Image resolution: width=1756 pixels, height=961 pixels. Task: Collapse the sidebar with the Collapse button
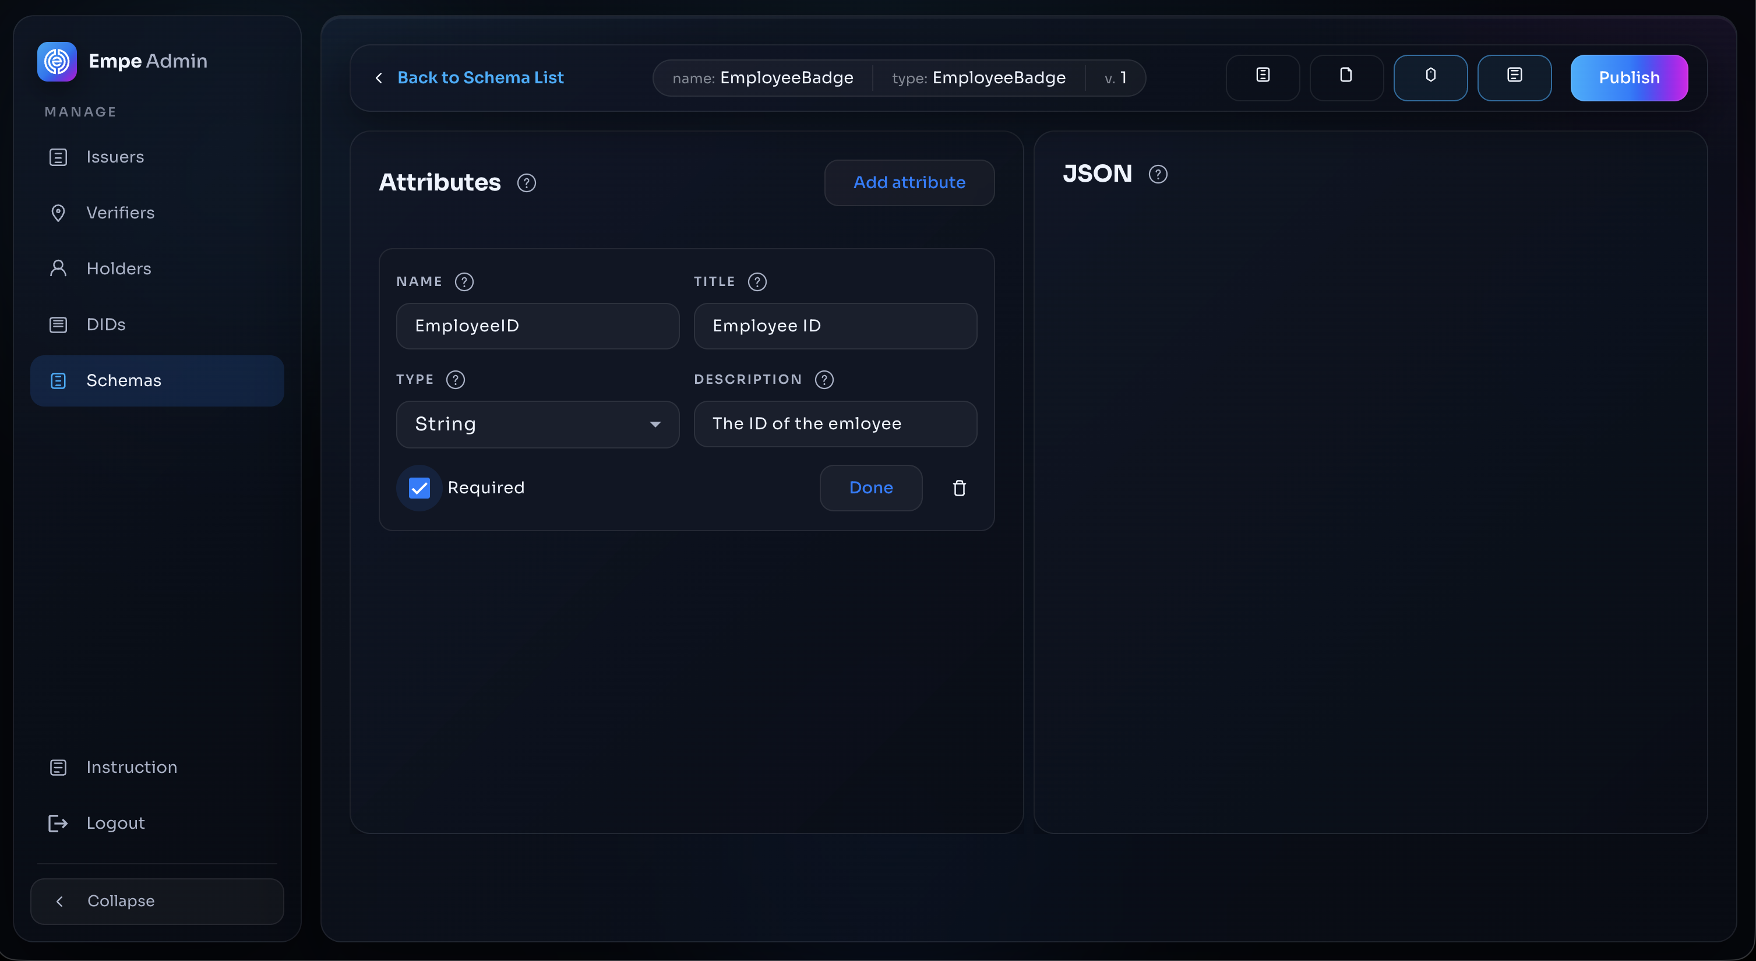point(157,901)
